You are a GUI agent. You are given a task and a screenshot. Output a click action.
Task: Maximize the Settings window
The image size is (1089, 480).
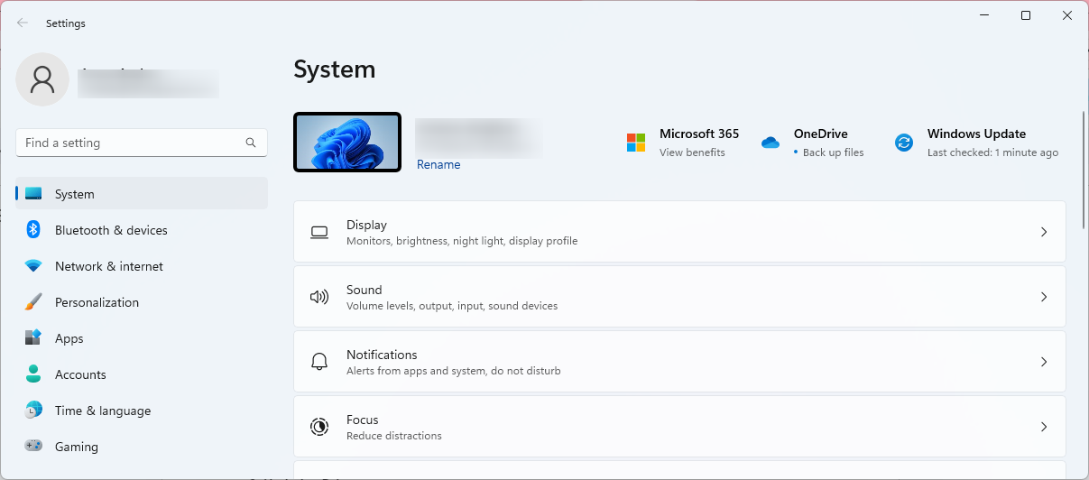(x=1026, y=15)
